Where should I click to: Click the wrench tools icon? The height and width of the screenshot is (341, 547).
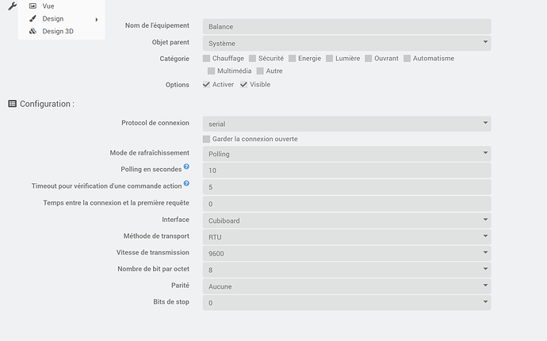(12, 6)
